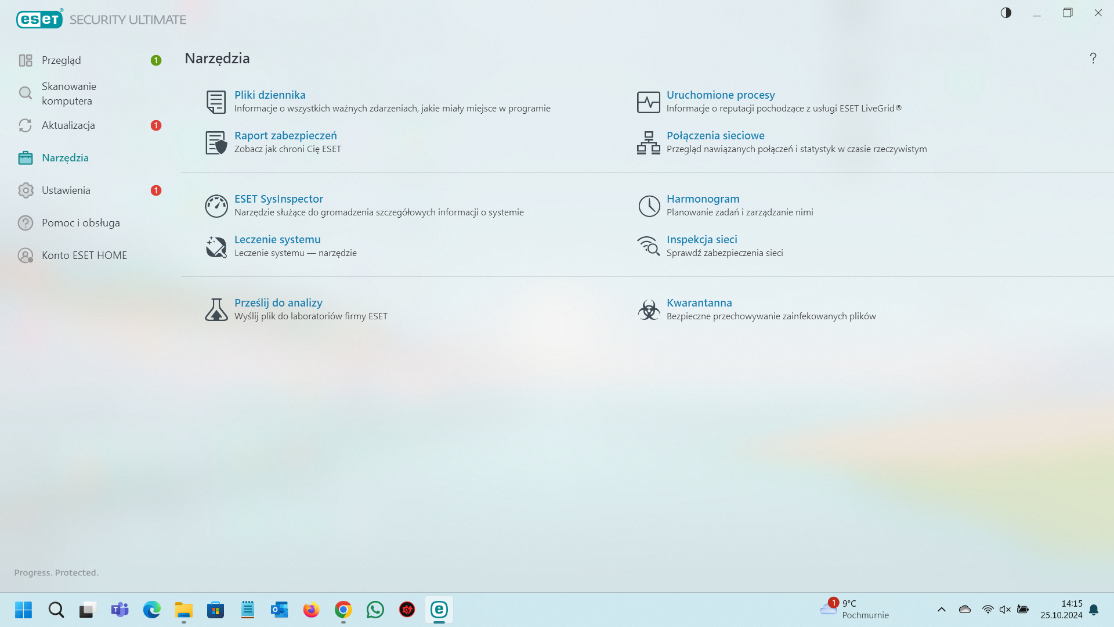Open the Pliki dziennika link

(270, 95)
